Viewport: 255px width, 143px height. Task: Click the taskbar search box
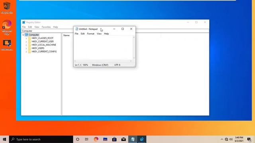41,139
